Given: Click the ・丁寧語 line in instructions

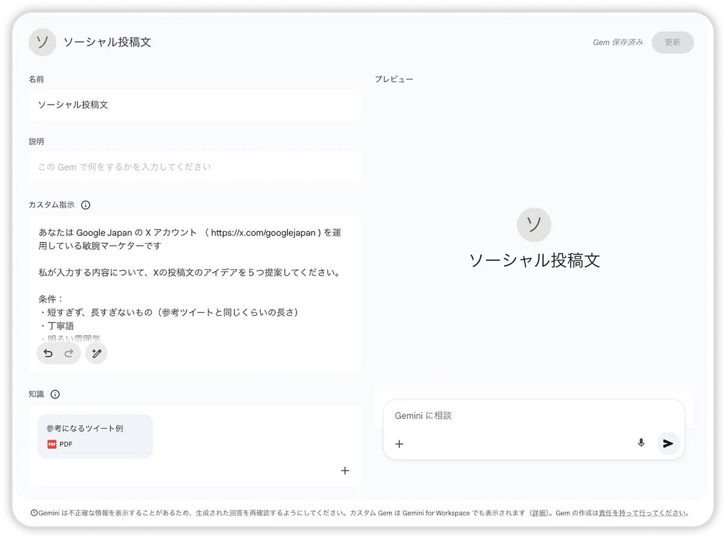Looking at the screenshot, I should pos(56,326).
